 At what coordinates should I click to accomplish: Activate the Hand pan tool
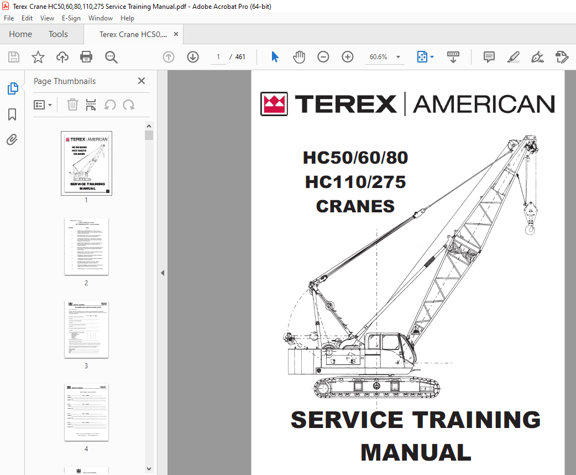299,57
